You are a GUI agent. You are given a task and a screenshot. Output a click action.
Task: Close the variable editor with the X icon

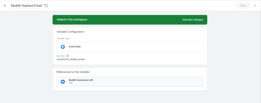pos(5,5)
